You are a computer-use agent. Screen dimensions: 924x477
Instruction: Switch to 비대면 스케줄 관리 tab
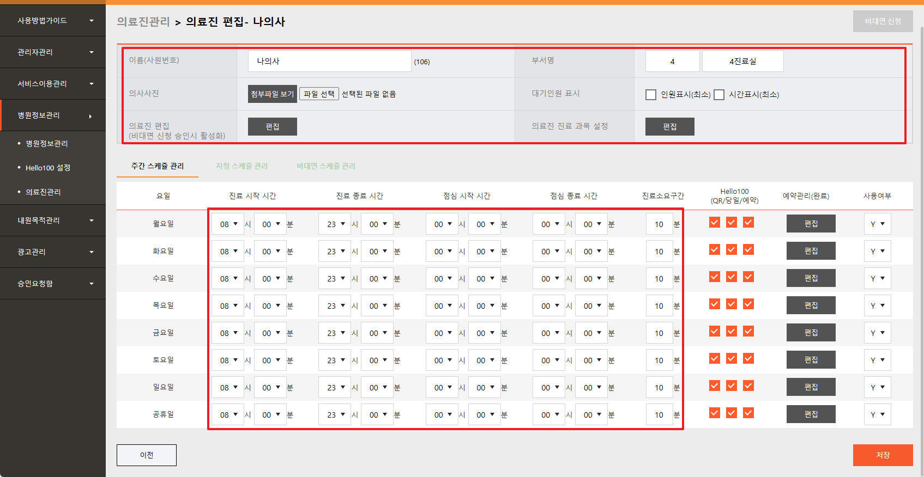[x=326, y=166]
